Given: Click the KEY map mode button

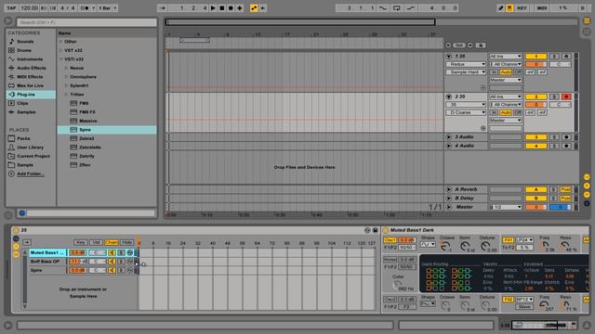Looking at the screenshot, I should click(x=522, y=8).
